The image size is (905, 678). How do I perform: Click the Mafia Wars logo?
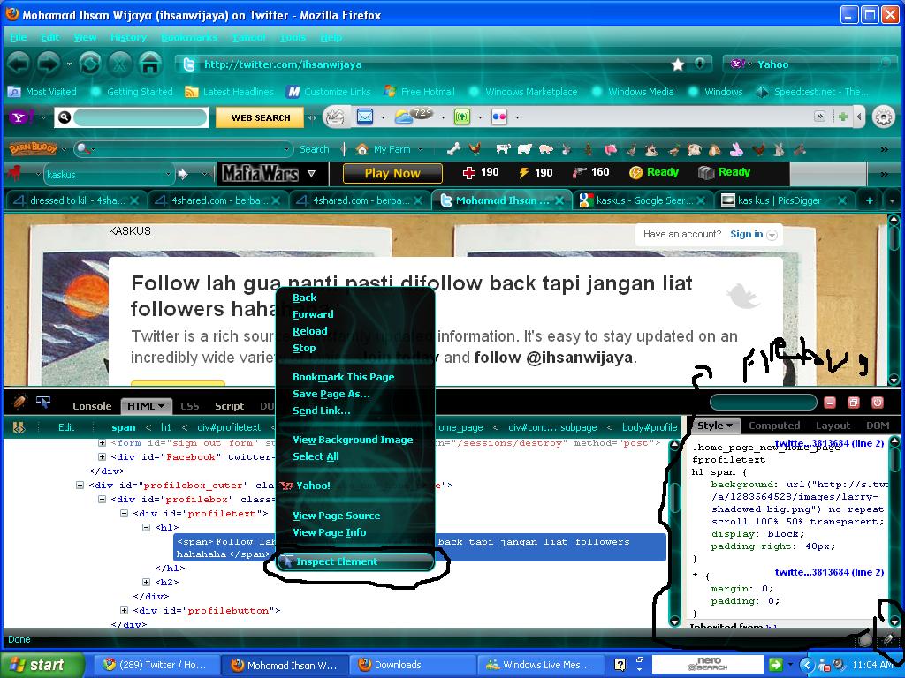click(x=261, y=173)
